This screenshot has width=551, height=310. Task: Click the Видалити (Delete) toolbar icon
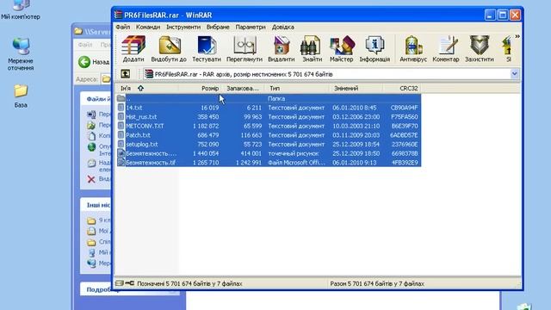pyautogui.click(x=282, y=49)
